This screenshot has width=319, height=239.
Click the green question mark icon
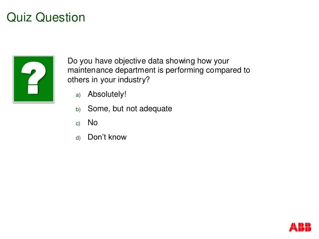click(x=34, y=79)
